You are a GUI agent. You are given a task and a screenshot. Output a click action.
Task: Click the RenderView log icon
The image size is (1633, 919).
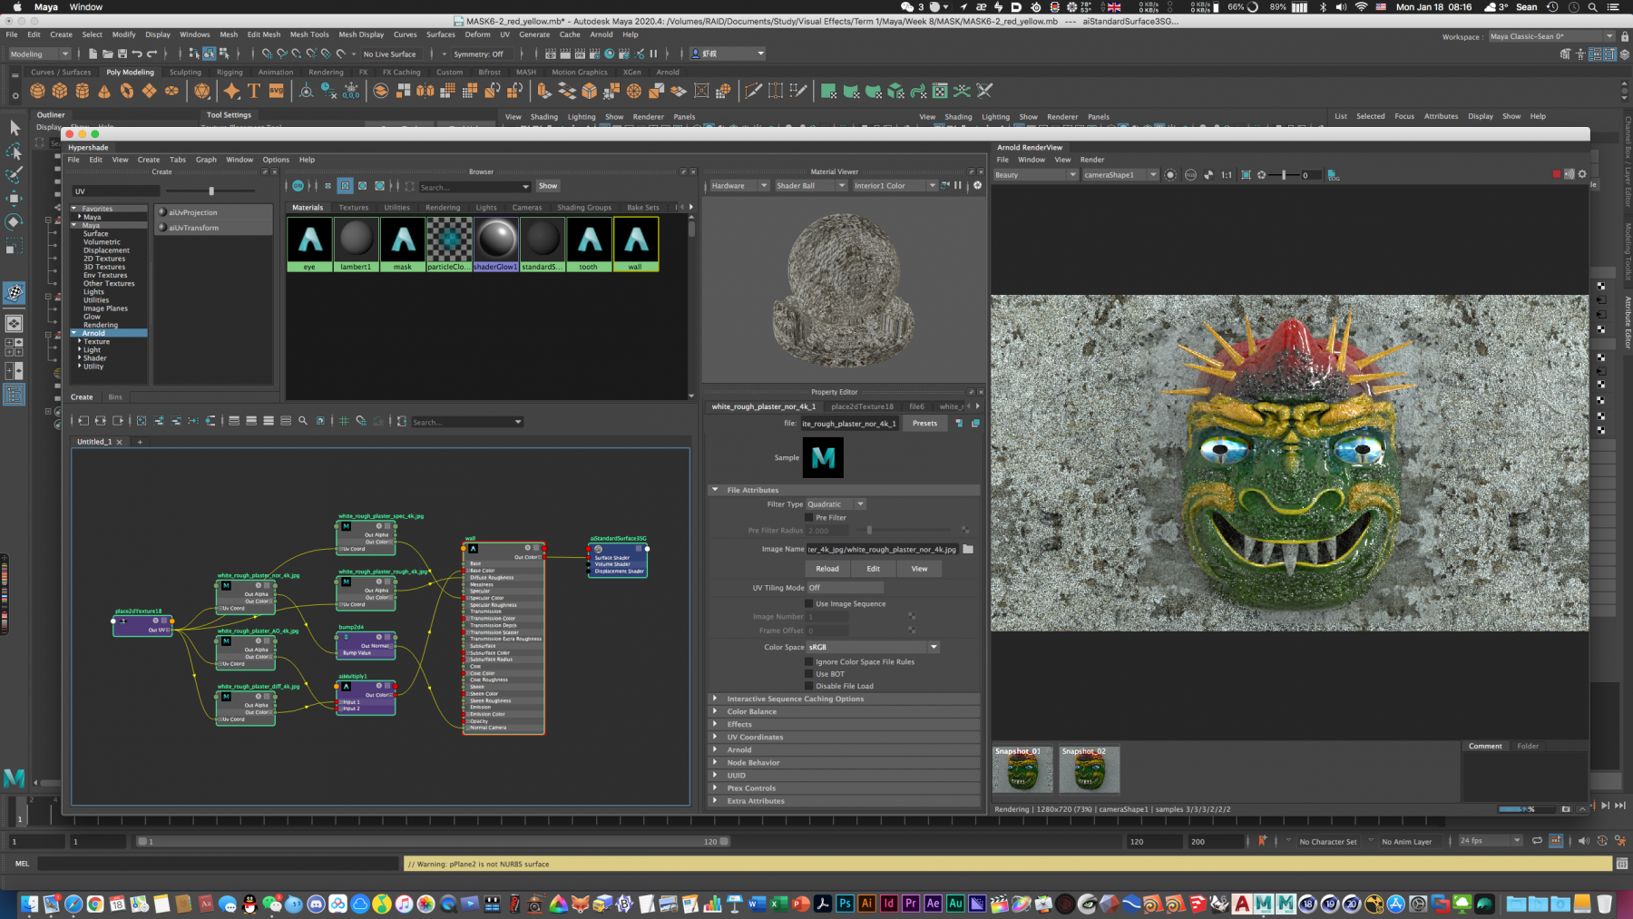point(1334,175)
